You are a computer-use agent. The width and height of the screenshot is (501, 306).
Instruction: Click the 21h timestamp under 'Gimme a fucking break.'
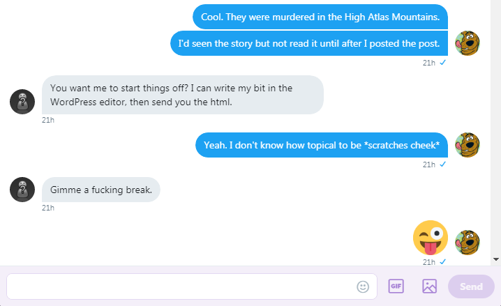point(48,208)
